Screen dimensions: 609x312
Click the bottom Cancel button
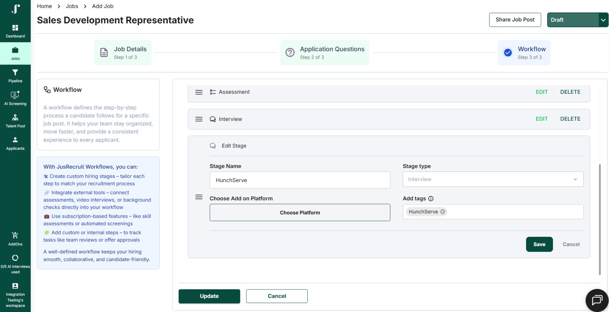click(277, 296)
